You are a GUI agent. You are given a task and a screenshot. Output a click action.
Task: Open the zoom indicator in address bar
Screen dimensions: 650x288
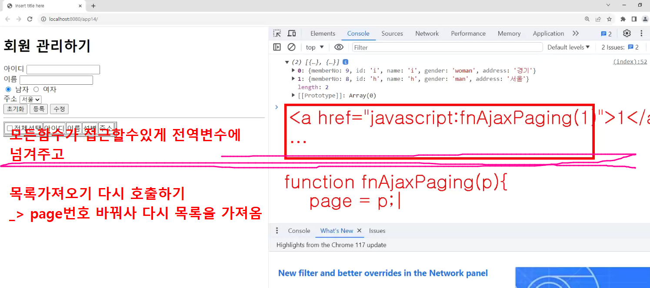pos(587,19)
